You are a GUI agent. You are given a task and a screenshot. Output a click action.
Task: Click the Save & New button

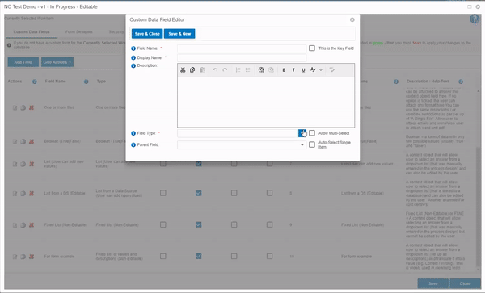pos(179,34)
